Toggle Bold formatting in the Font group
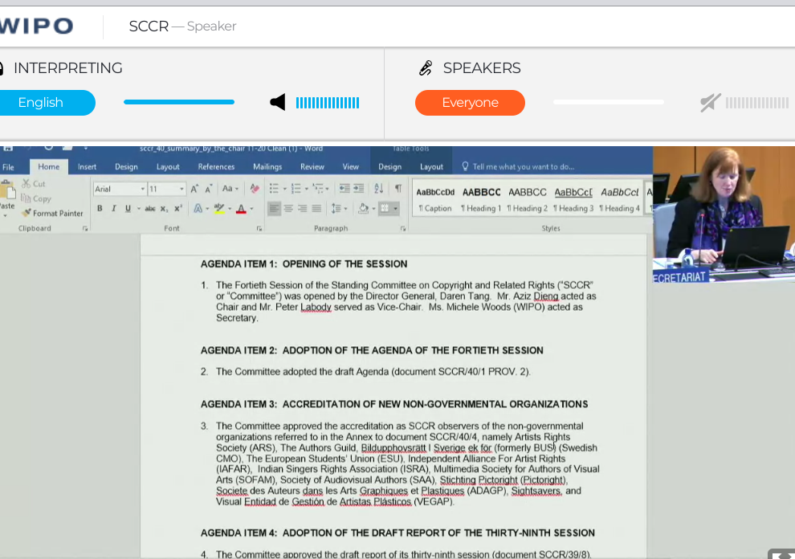Screen dimensions: 795x559 (100, 209)
